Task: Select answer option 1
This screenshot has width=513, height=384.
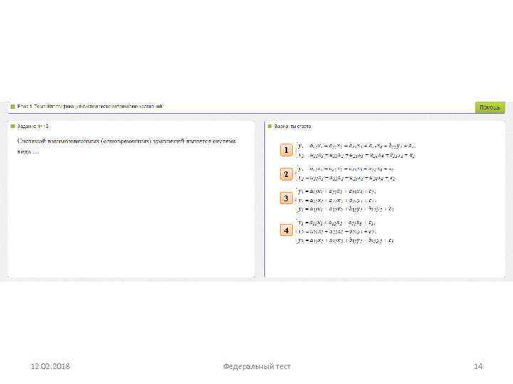Action: pos(286,150)
